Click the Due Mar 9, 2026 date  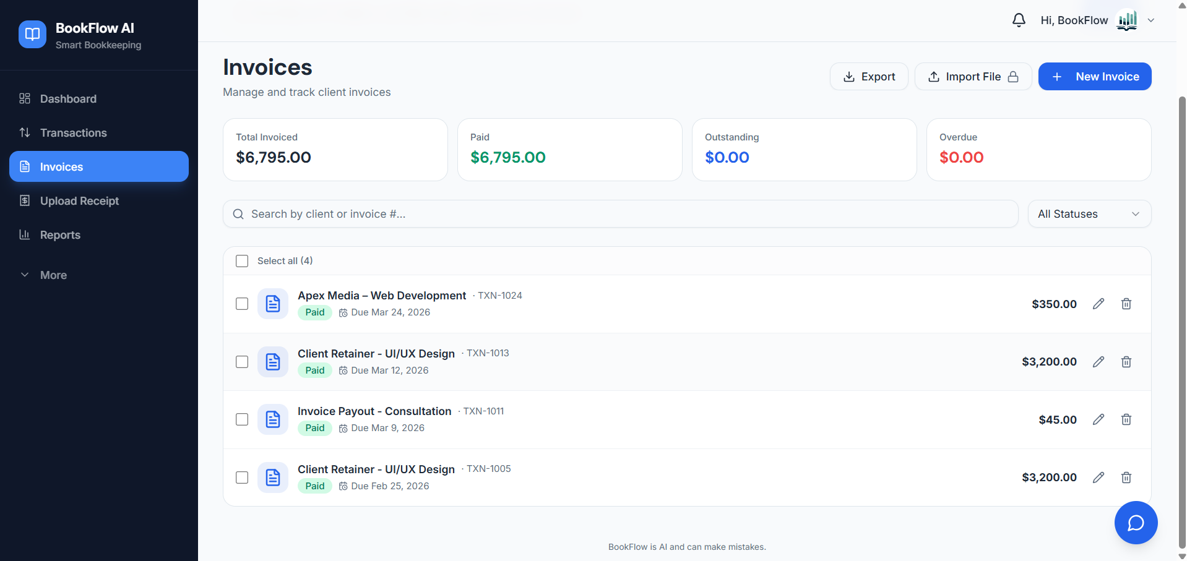387,428
